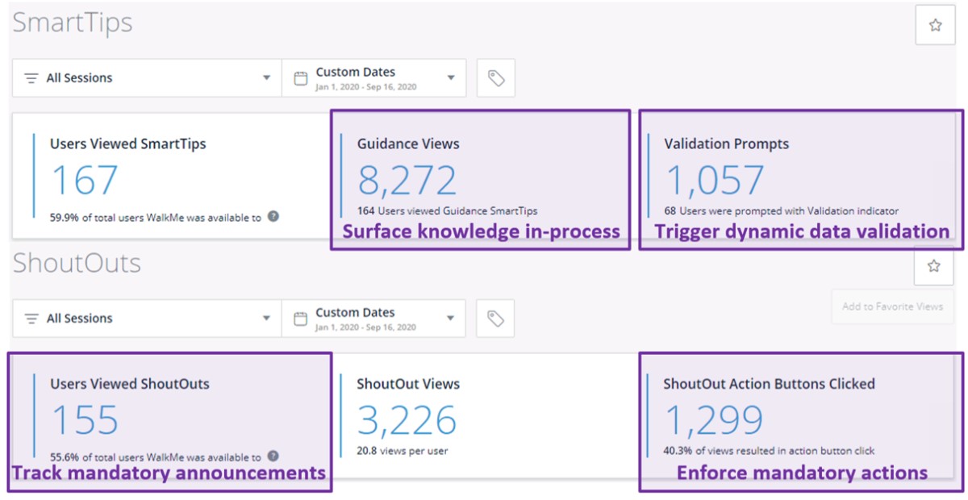
Task: Click '55.6% of total users' text
Action: click(156, 457)
